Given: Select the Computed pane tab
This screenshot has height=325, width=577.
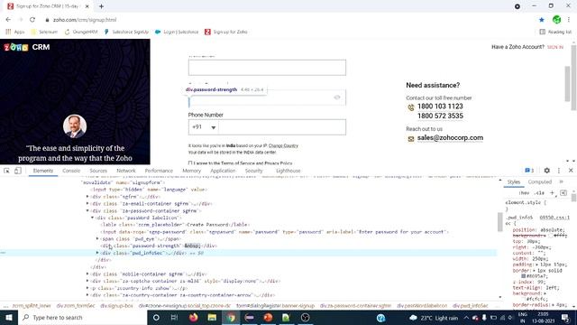Looking at the screenshot, I should [539, 182].
